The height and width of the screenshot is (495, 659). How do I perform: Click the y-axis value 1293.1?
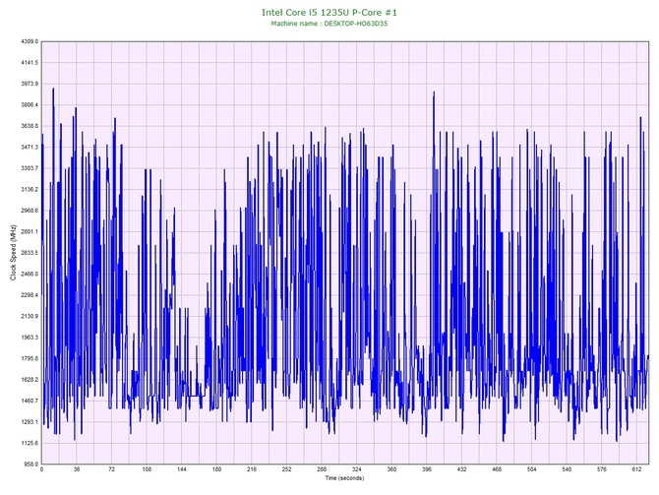coord(30,422)
